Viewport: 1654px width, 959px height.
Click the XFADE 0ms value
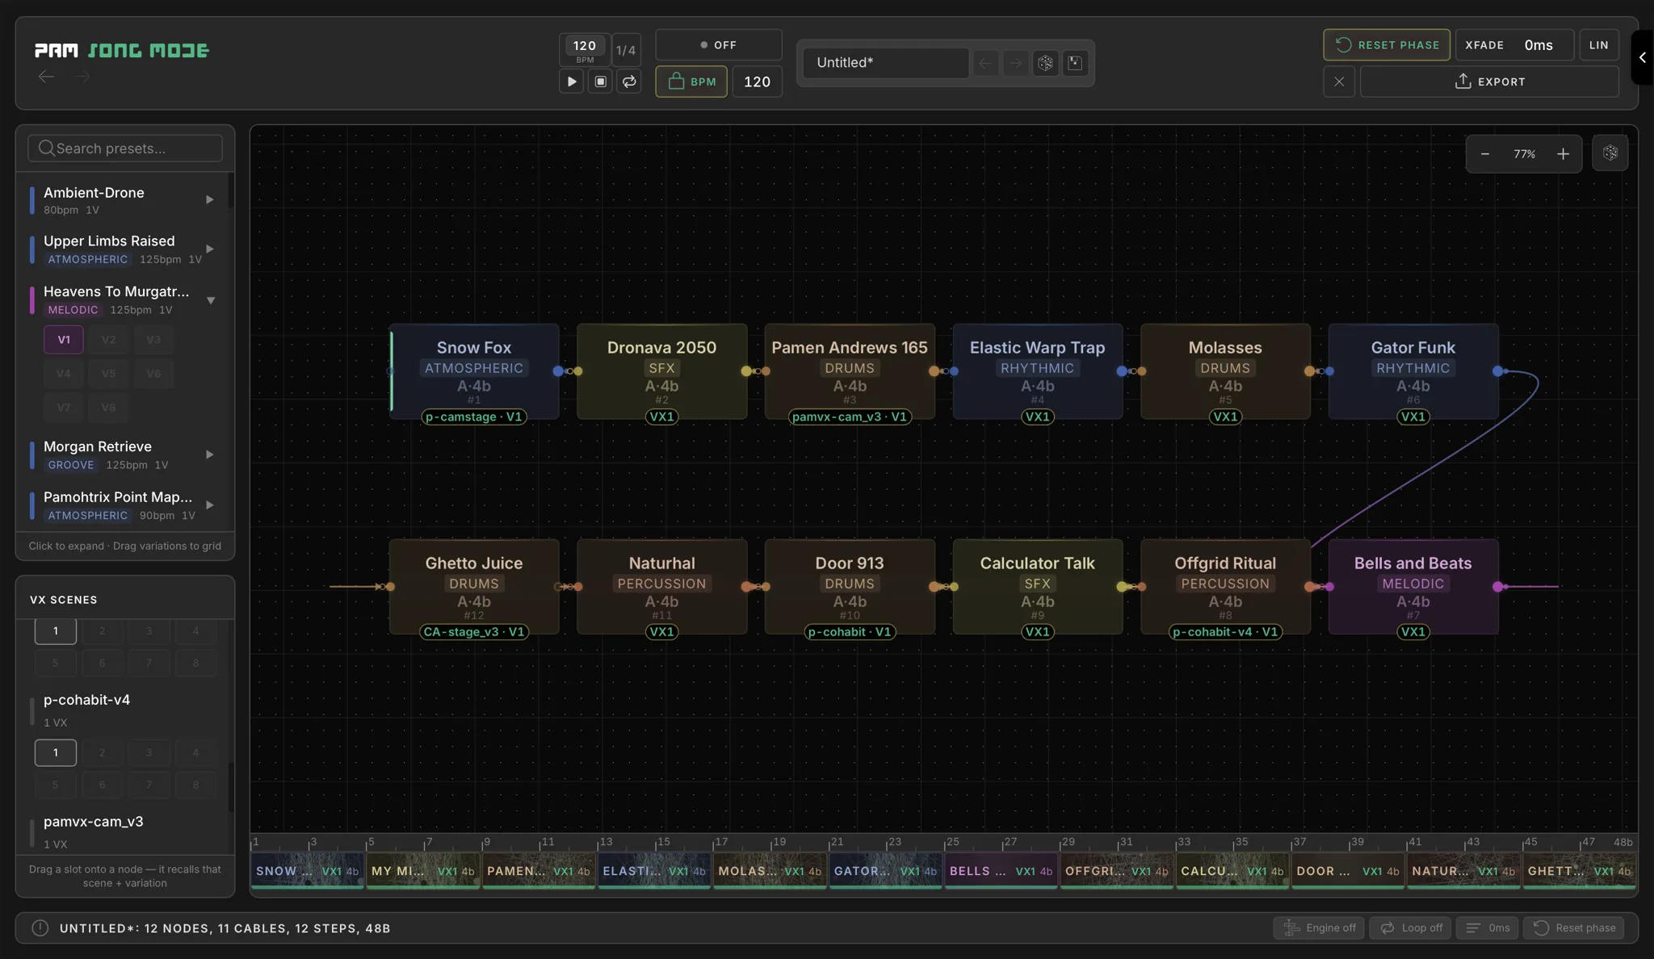pyautogui.click(x=1539, y=45)
